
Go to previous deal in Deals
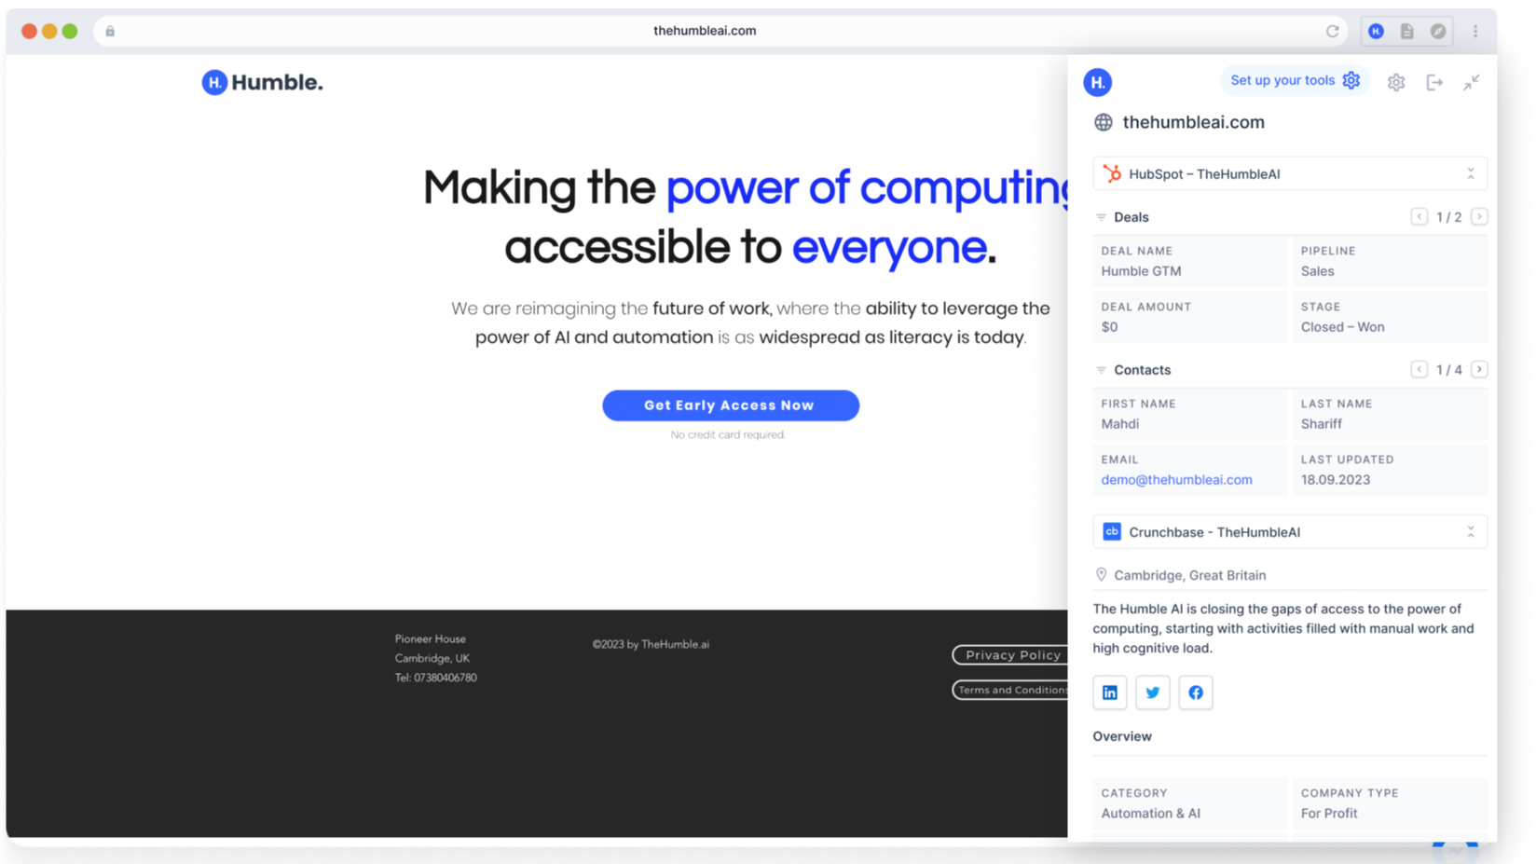click(1419, 216)
